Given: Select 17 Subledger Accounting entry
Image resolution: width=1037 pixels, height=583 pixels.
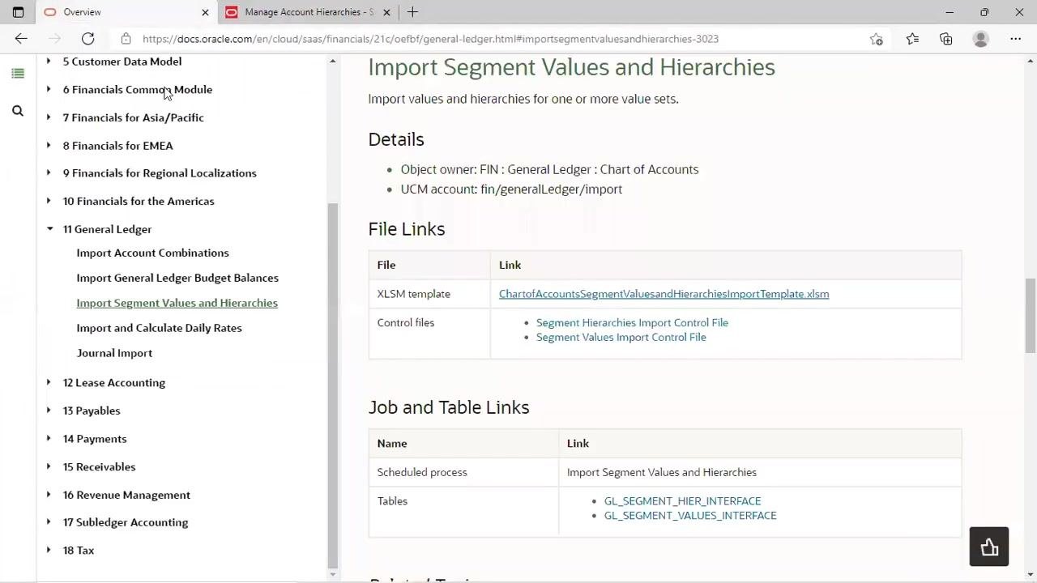Looking at the screenshot, I should click(x=126, y=522).
